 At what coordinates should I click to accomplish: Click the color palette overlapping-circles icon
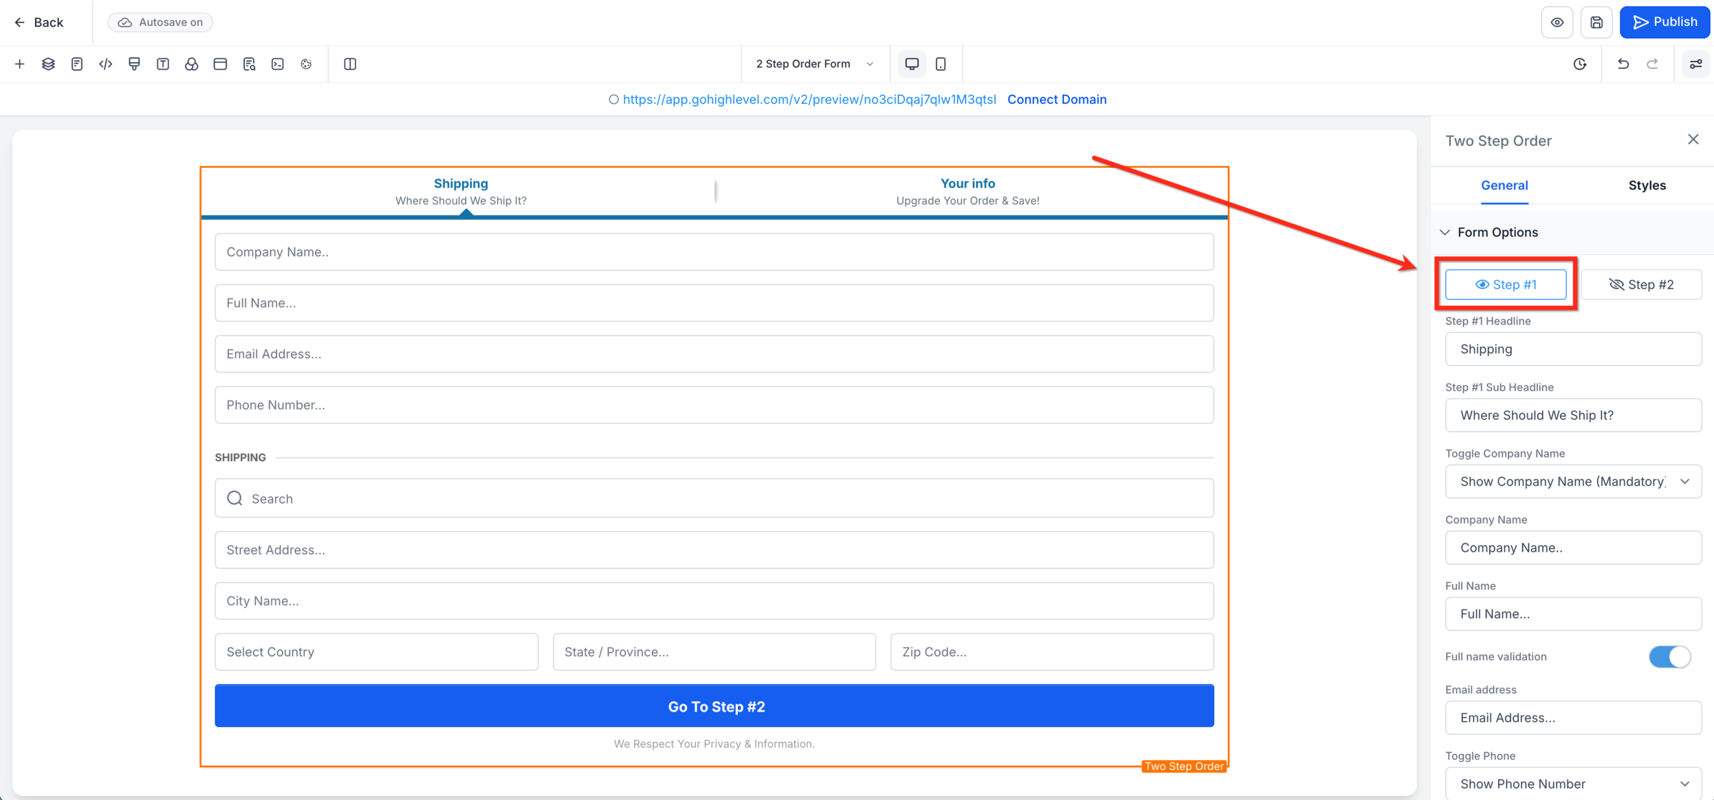tap(191, 64)
